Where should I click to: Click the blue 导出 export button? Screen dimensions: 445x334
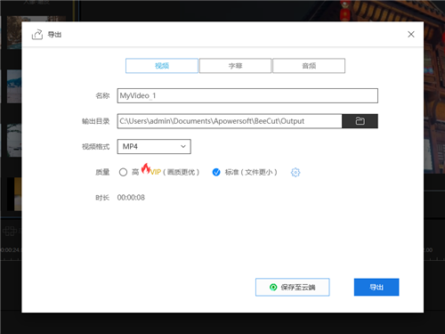[x=376, y=287]
